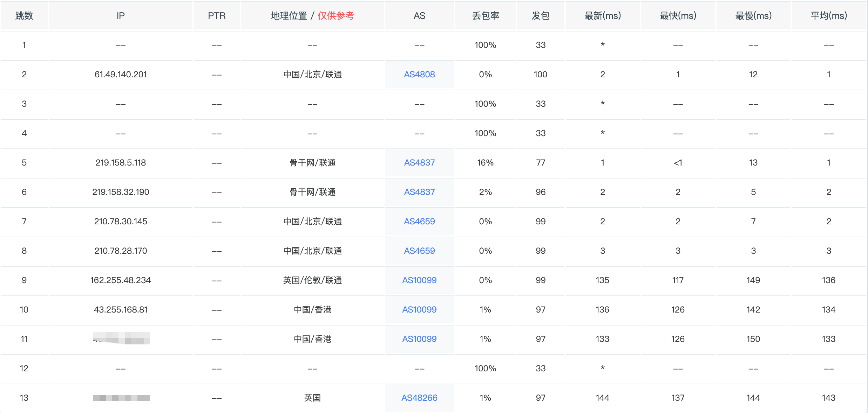868x413 pixels.
Task: Click the AS10099 link in hop 11
Action: pyautogui.click(x=419, y=339)
